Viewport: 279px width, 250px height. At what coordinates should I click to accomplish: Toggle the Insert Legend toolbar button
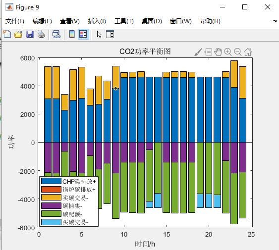83,34
